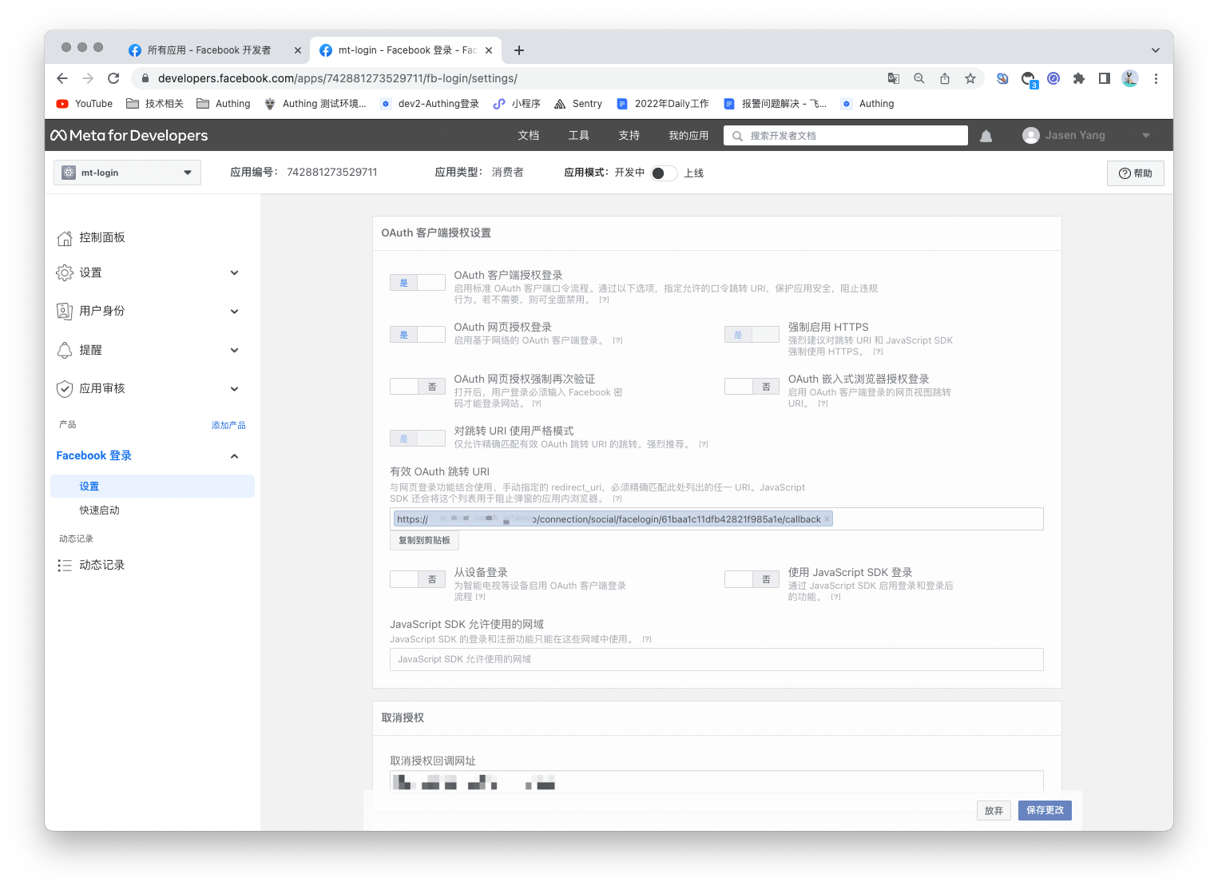Open new browser tab with plus icon

519,50
